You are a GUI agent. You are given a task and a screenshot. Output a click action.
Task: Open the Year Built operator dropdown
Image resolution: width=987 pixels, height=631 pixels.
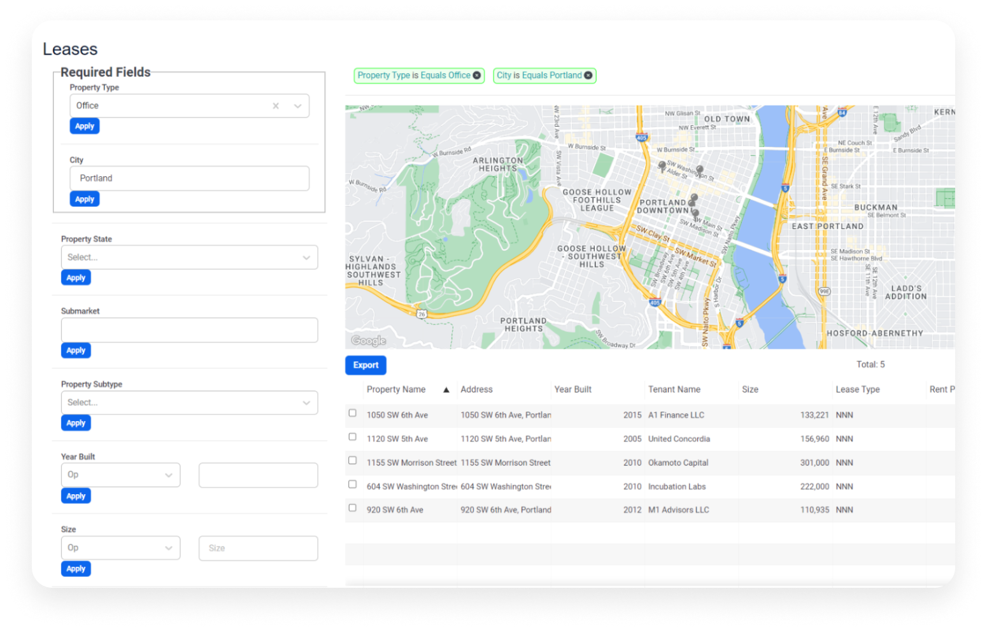(x=120, y=475)
